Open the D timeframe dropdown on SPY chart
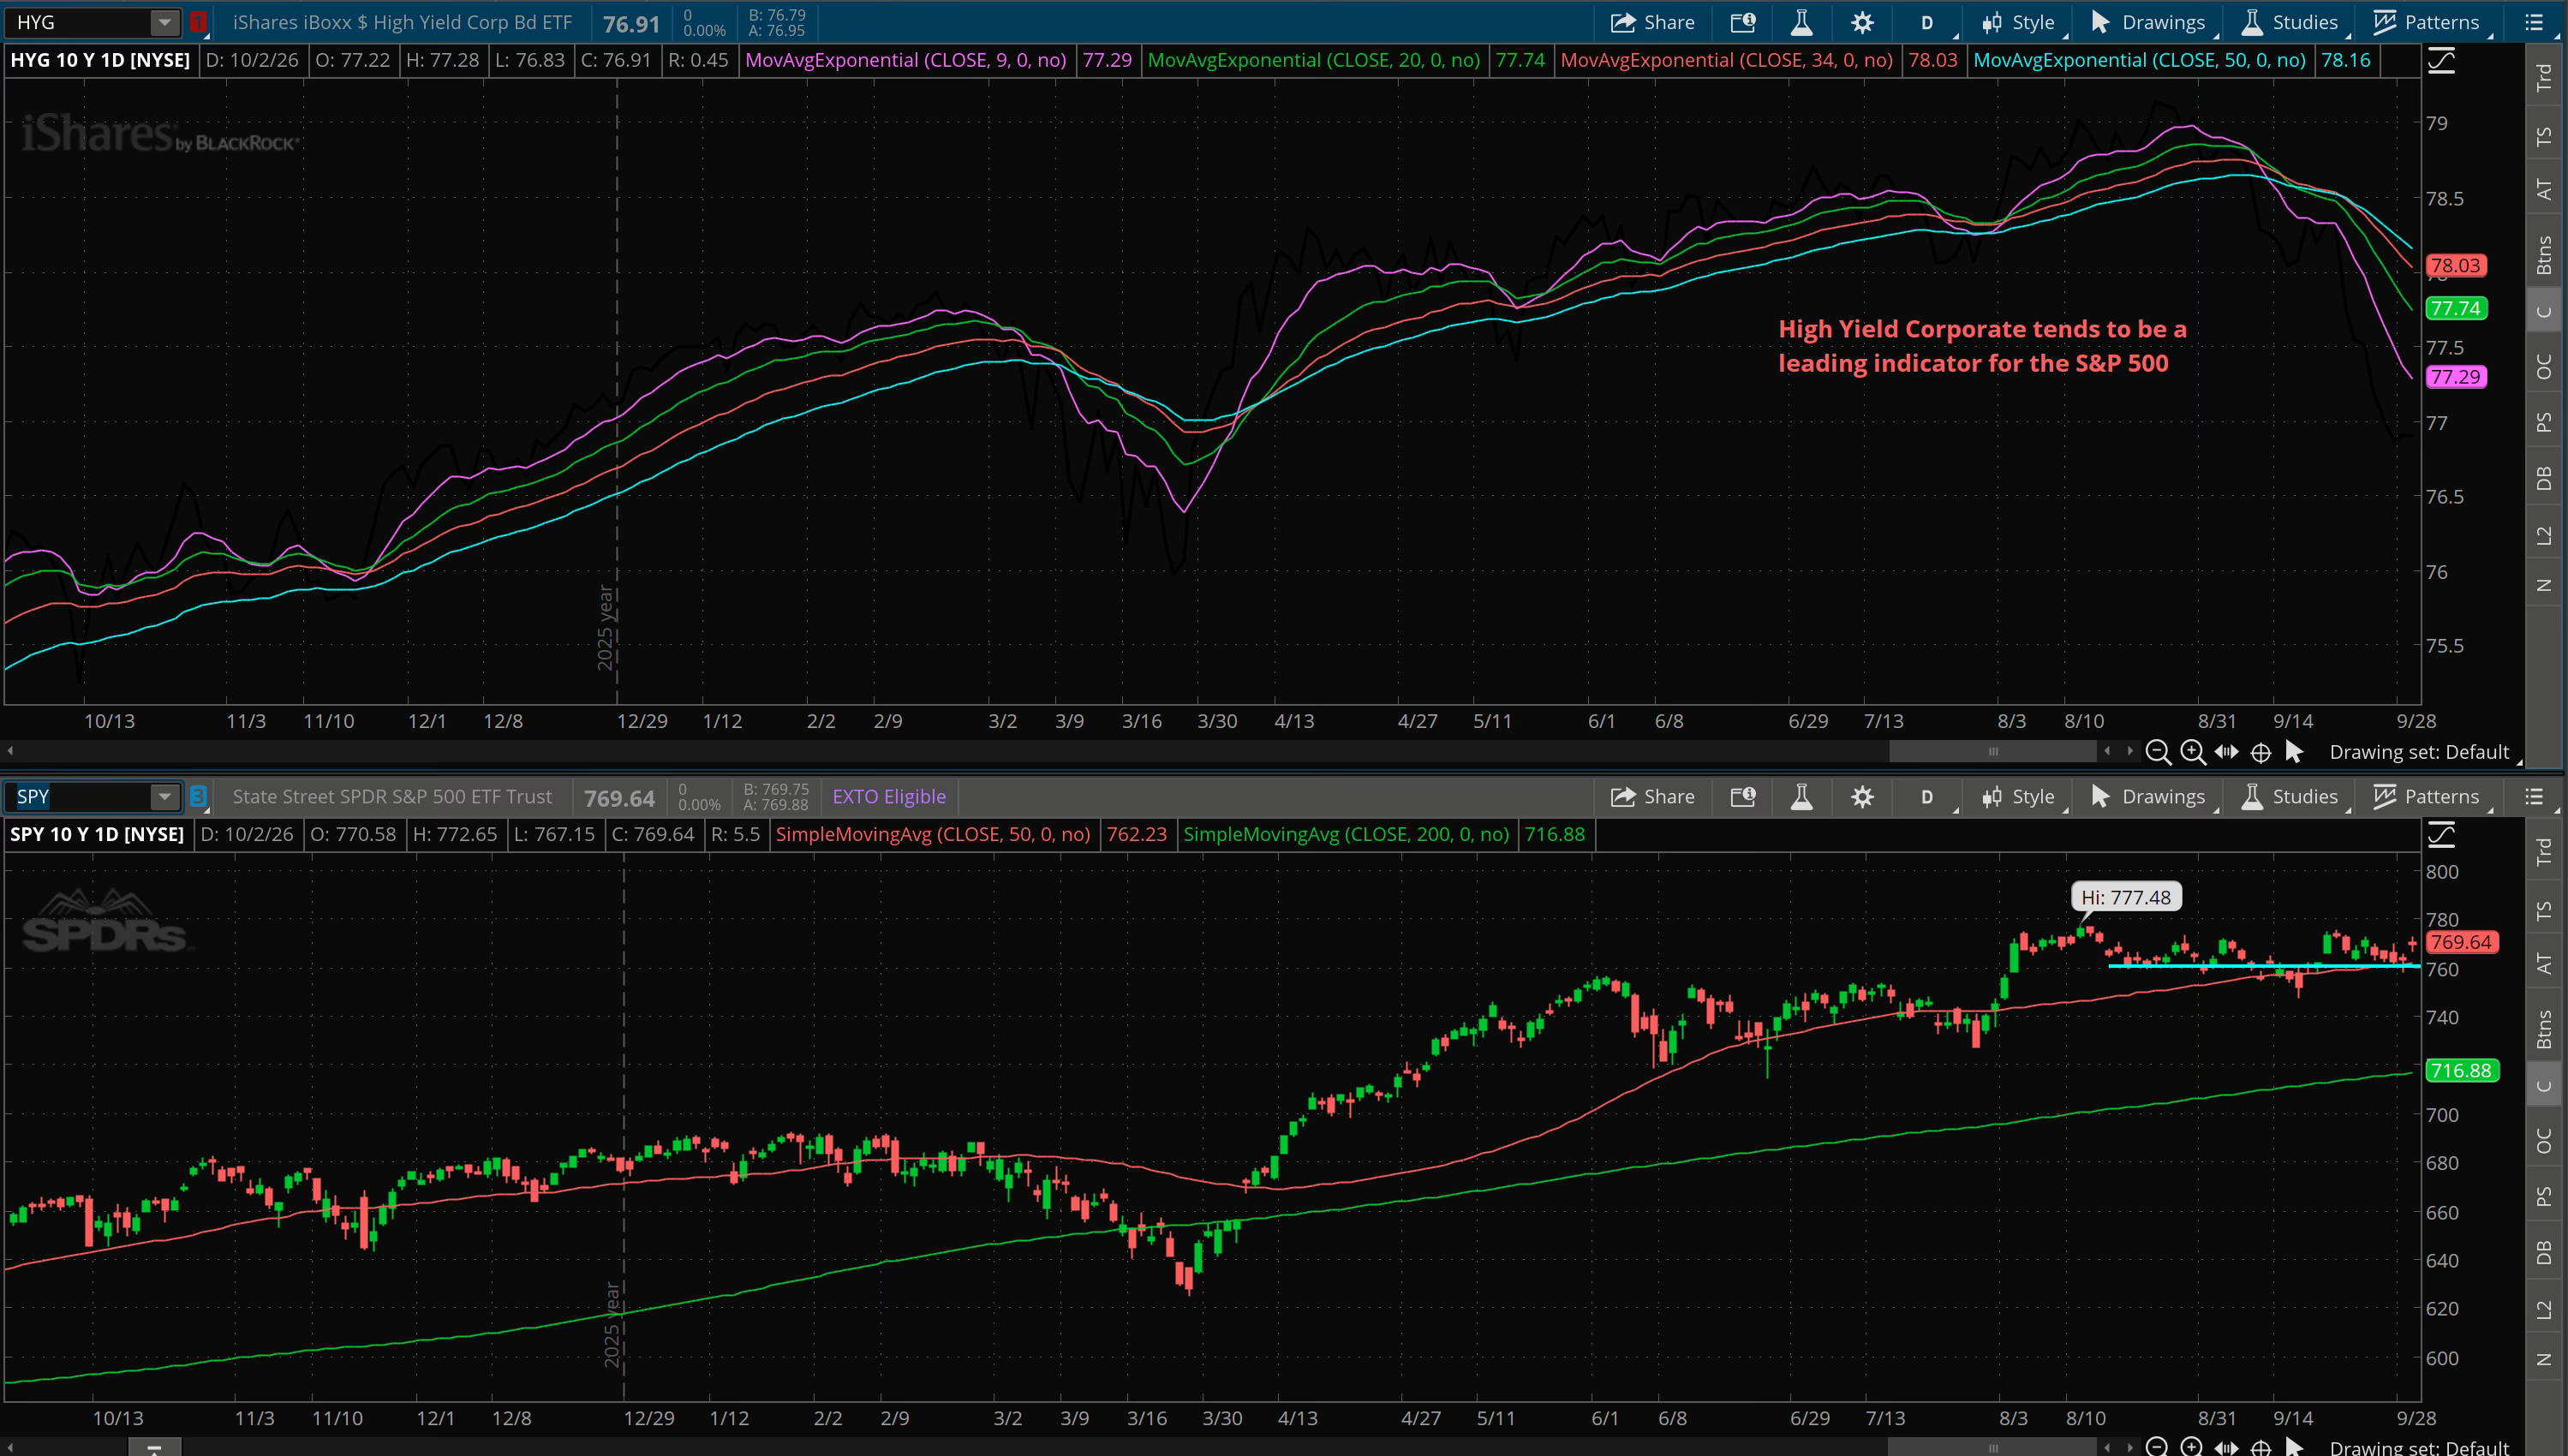 1929,796
